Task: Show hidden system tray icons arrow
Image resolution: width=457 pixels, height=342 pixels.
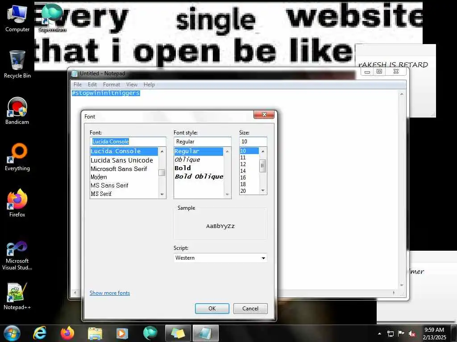Action: coord(379,334)
